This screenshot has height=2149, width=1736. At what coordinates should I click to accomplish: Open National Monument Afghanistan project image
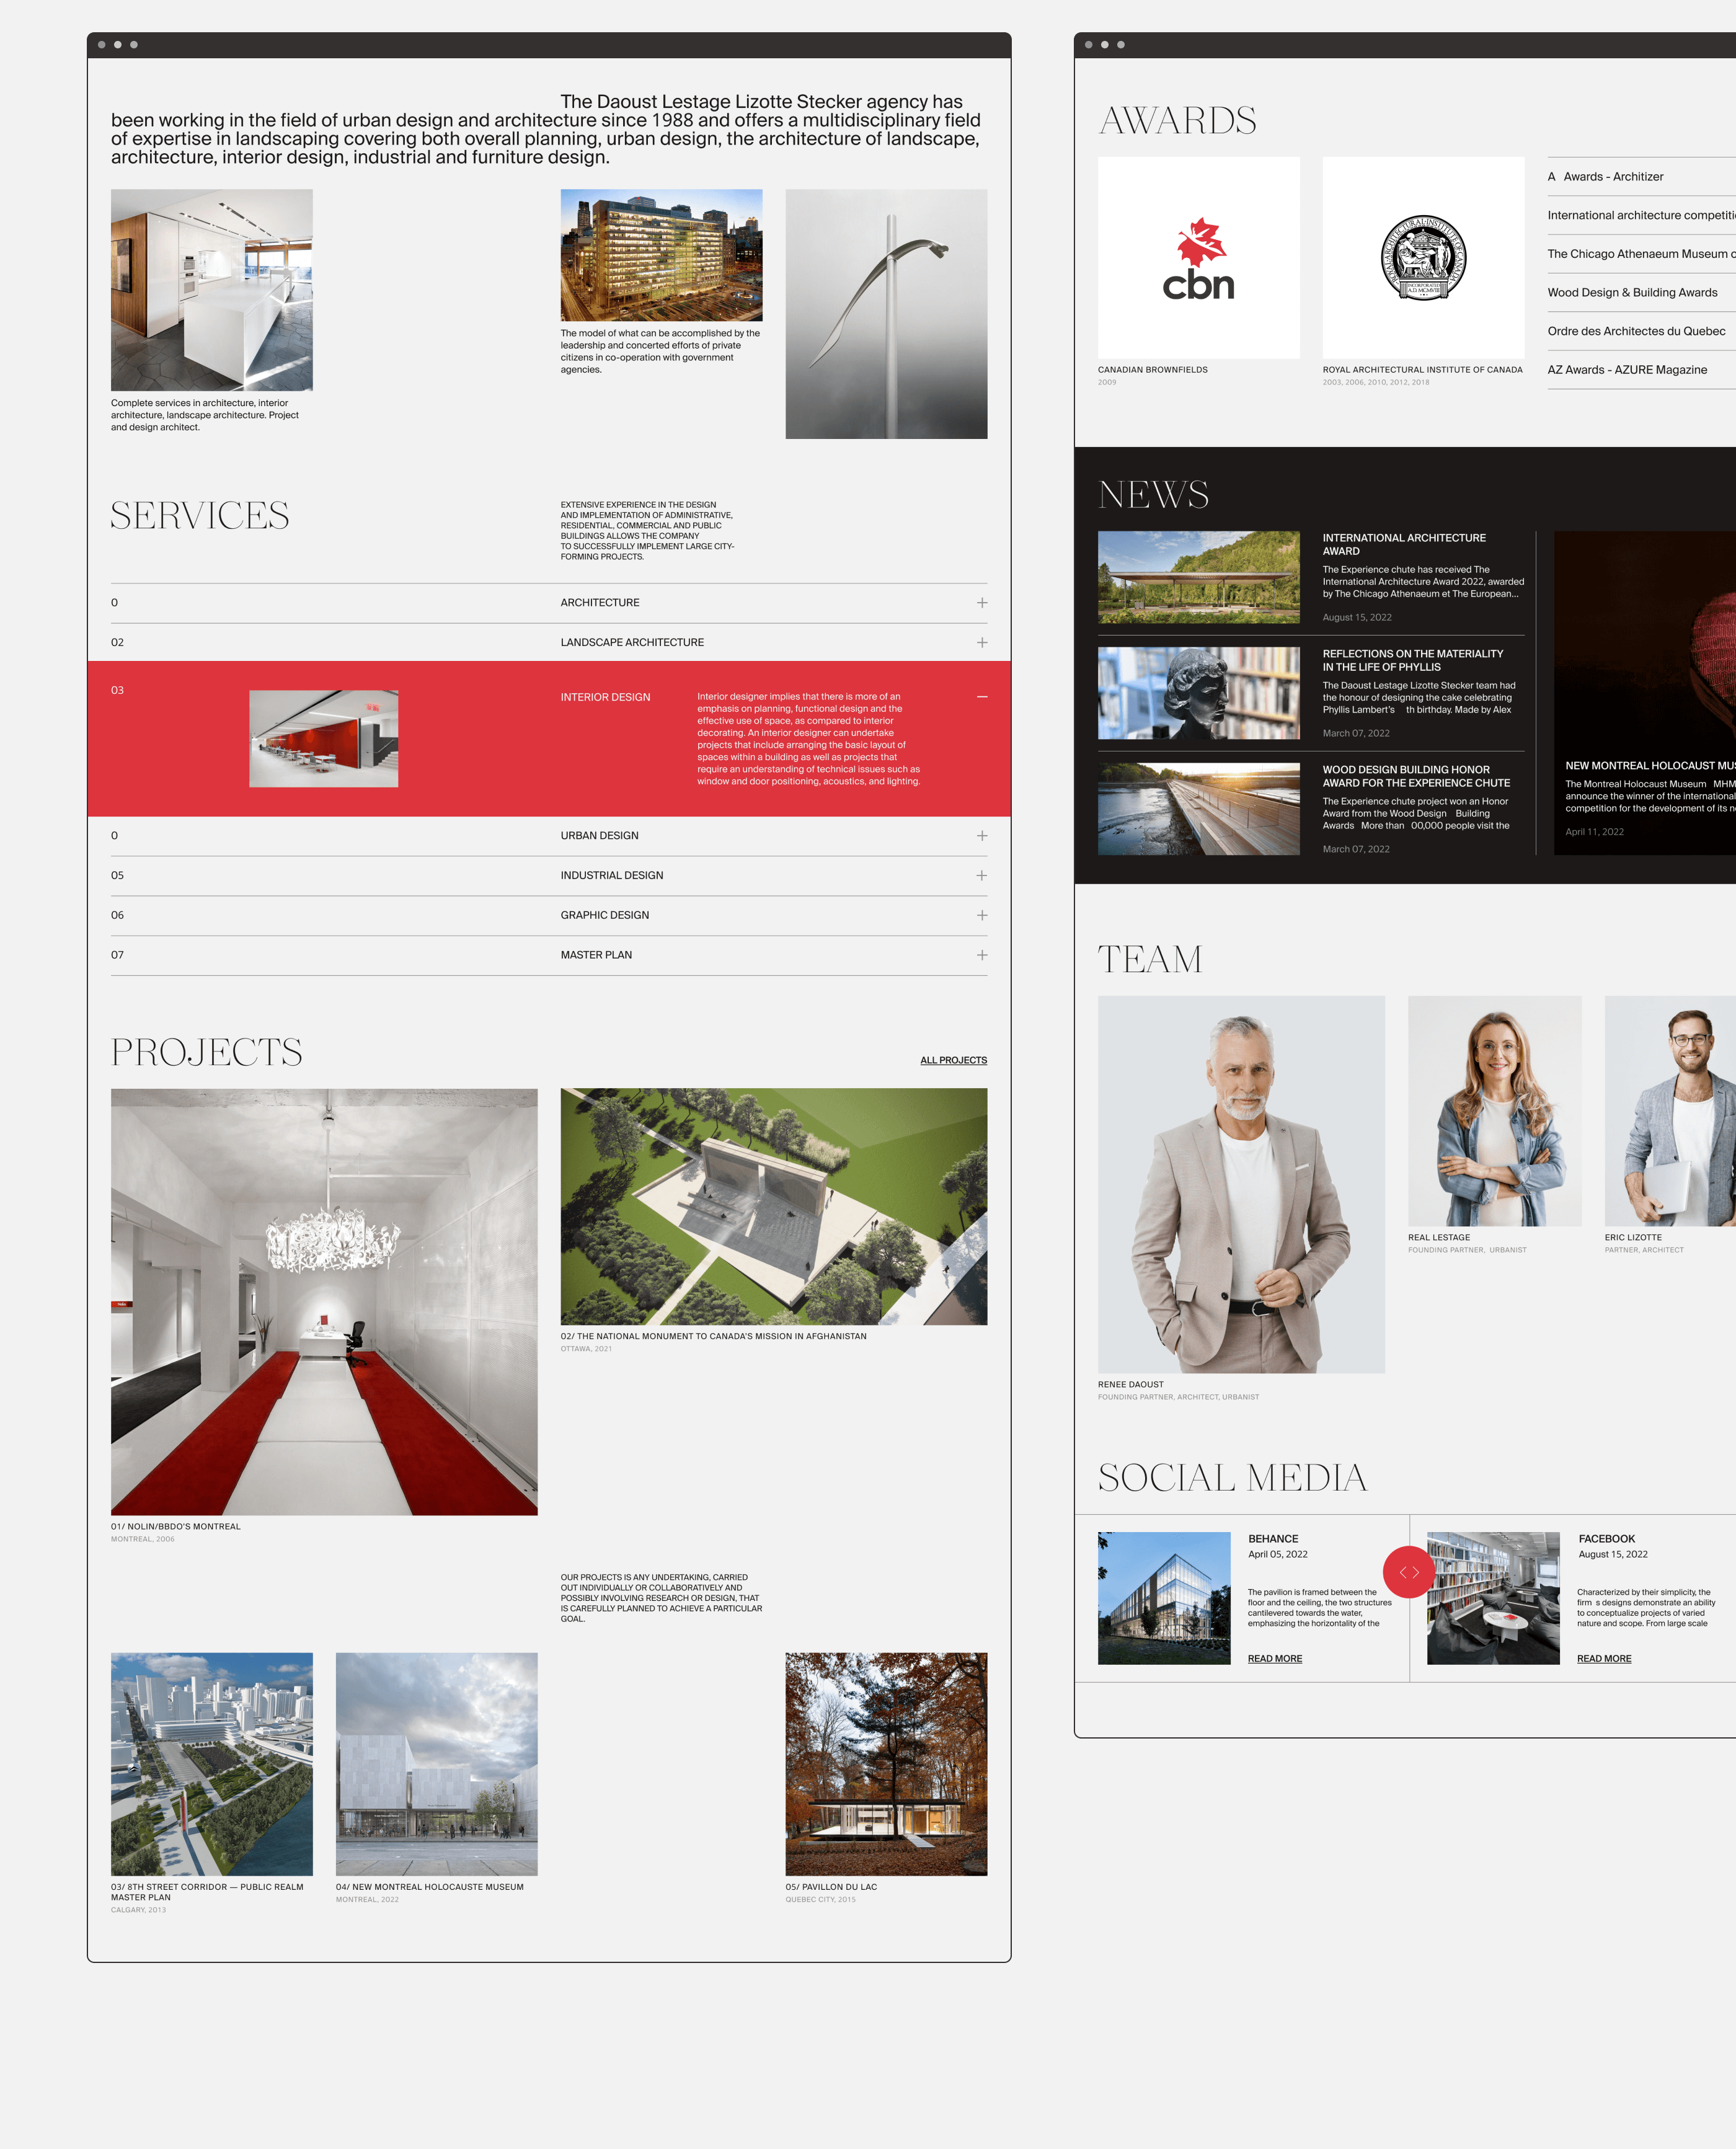(773, 1206)
